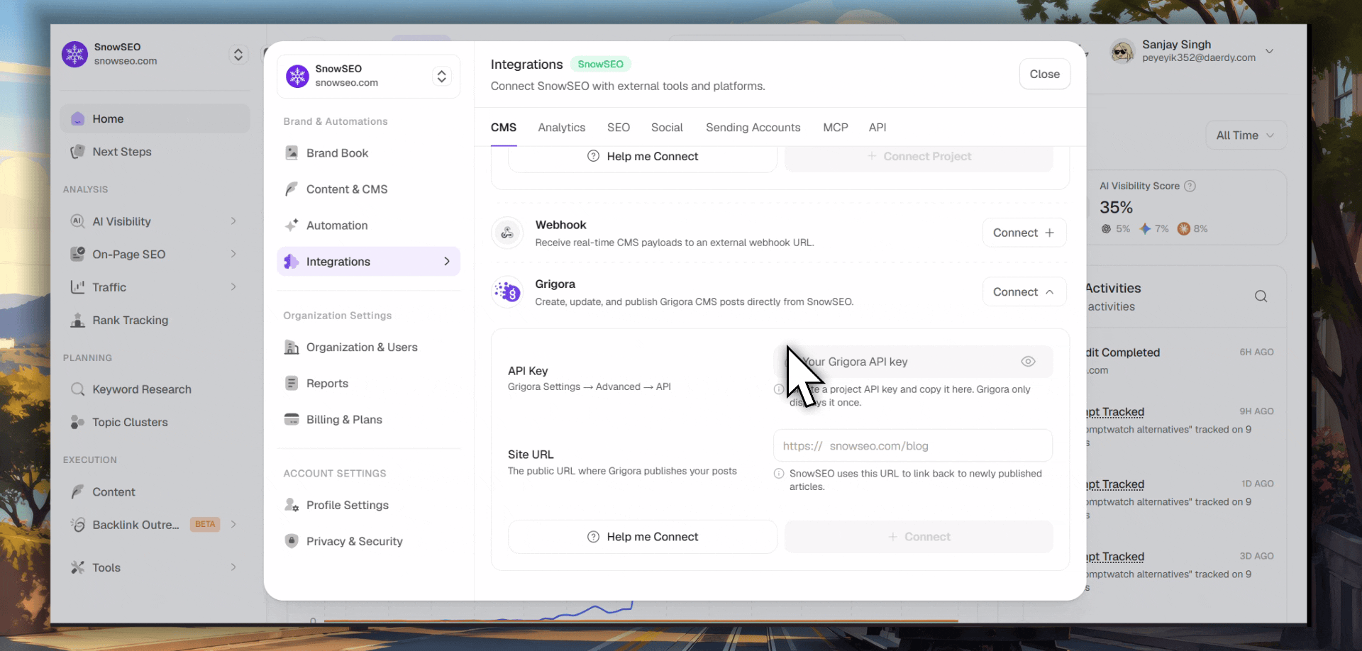
Task: Open Privacy & Security settings
Action: (368, 541)
